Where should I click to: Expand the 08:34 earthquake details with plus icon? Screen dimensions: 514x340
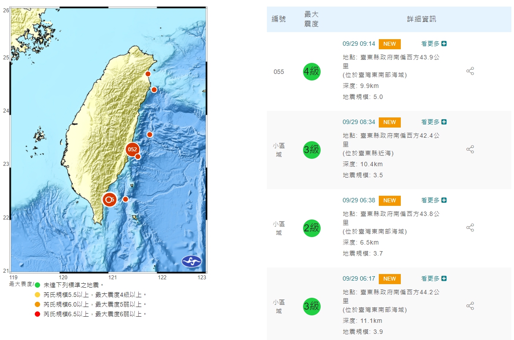444,122
